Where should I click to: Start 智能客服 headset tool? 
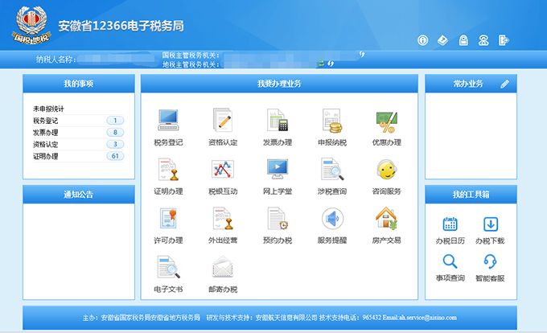(x=490, y=261)
